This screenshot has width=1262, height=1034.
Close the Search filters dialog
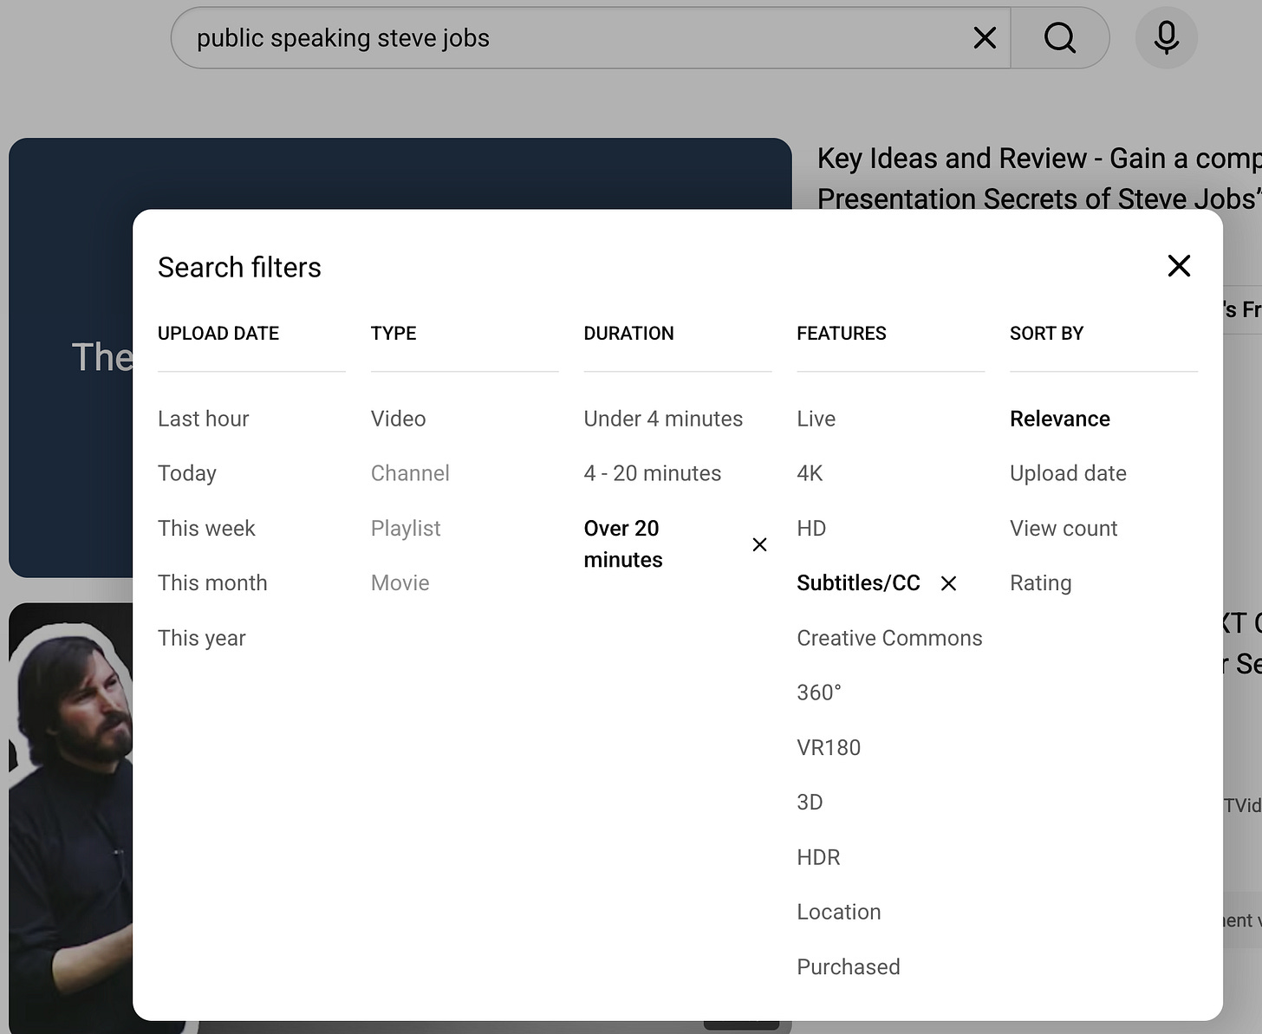point(1179,266)
